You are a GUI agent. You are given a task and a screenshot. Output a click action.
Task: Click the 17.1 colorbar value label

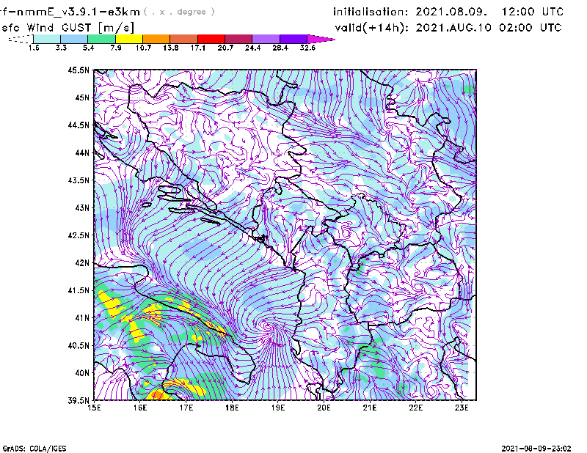197,48
